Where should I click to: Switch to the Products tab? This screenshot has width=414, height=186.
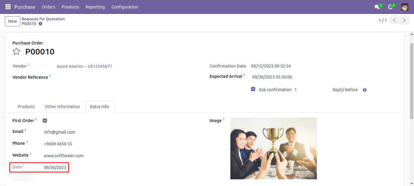pyautogui.click(x=26, y=107)
